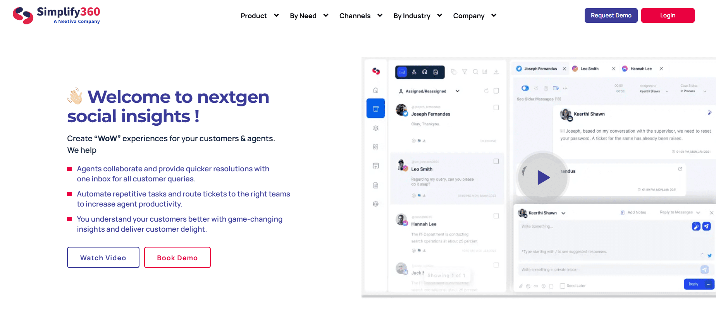Screen dimensions: 716x321
Task: Open the filter icon above the message list
Action: click(x=464, y=72)
